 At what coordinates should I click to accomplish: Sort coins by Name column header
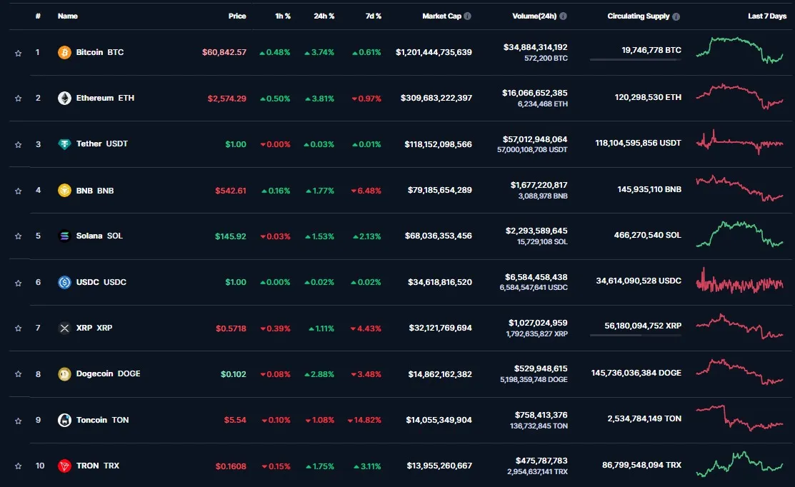(x=67, y=16)
